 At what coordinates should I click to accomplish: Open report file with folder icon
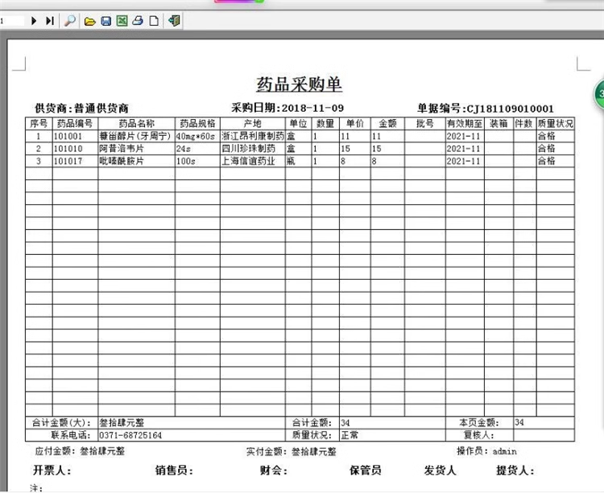tap(89, 21)
